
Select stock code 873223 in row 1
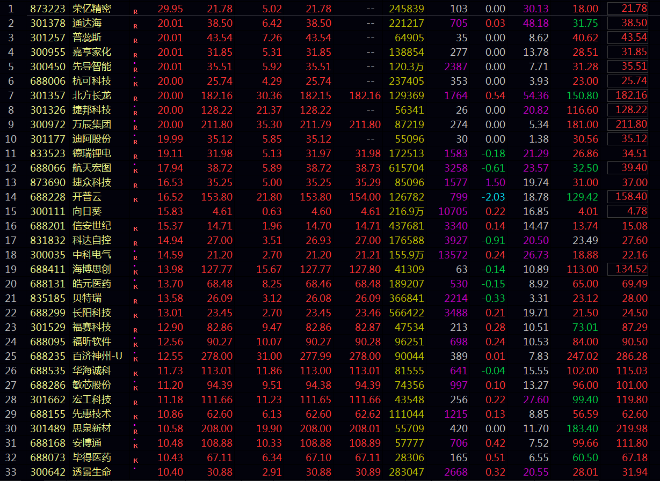[x=48, y=9]
